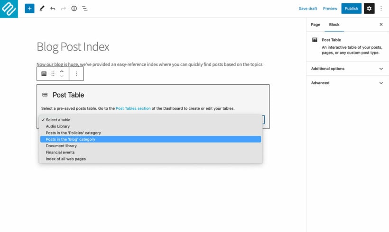
Task: Click the block drag handle dots
Action: tap(53, 74)
